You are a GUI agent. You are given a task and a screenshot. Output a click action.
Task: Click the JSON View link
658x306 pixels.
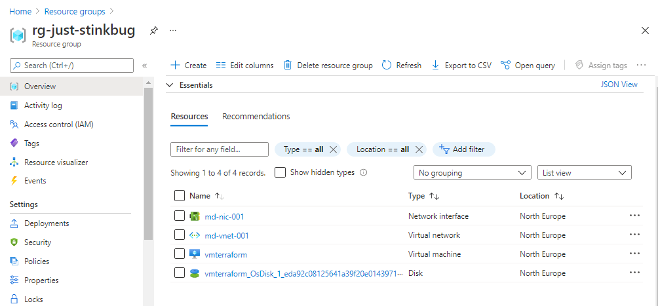point(619,85)
